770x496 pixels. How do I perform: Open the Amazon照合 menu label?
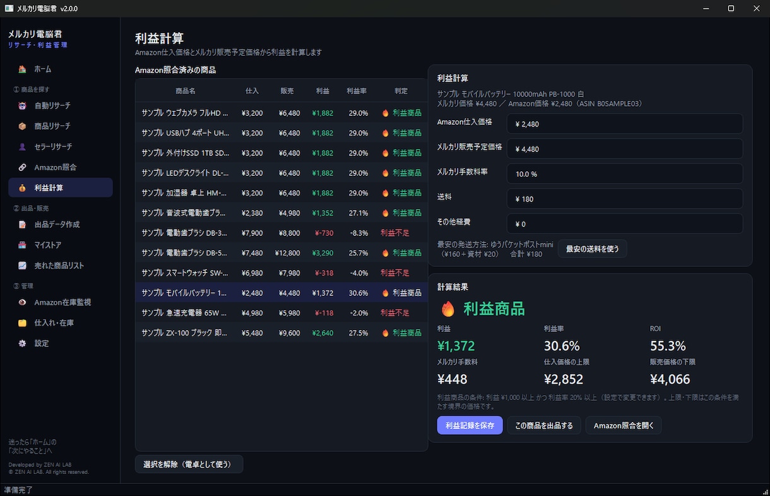pos(56,167)
